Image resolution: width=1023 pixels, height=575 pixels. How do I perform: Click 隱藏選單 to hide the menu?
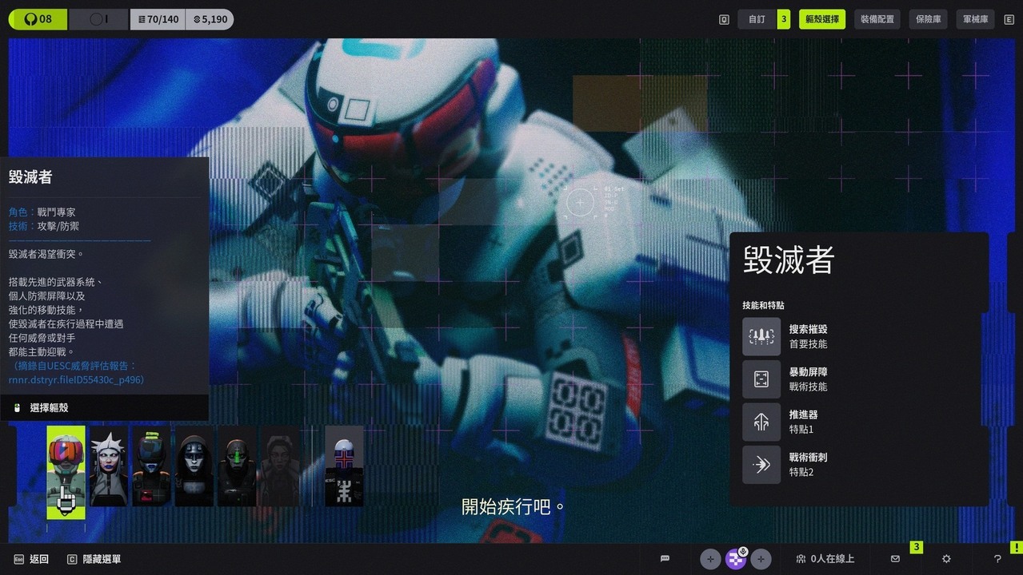pyautogui.click(x=94, y=559)
